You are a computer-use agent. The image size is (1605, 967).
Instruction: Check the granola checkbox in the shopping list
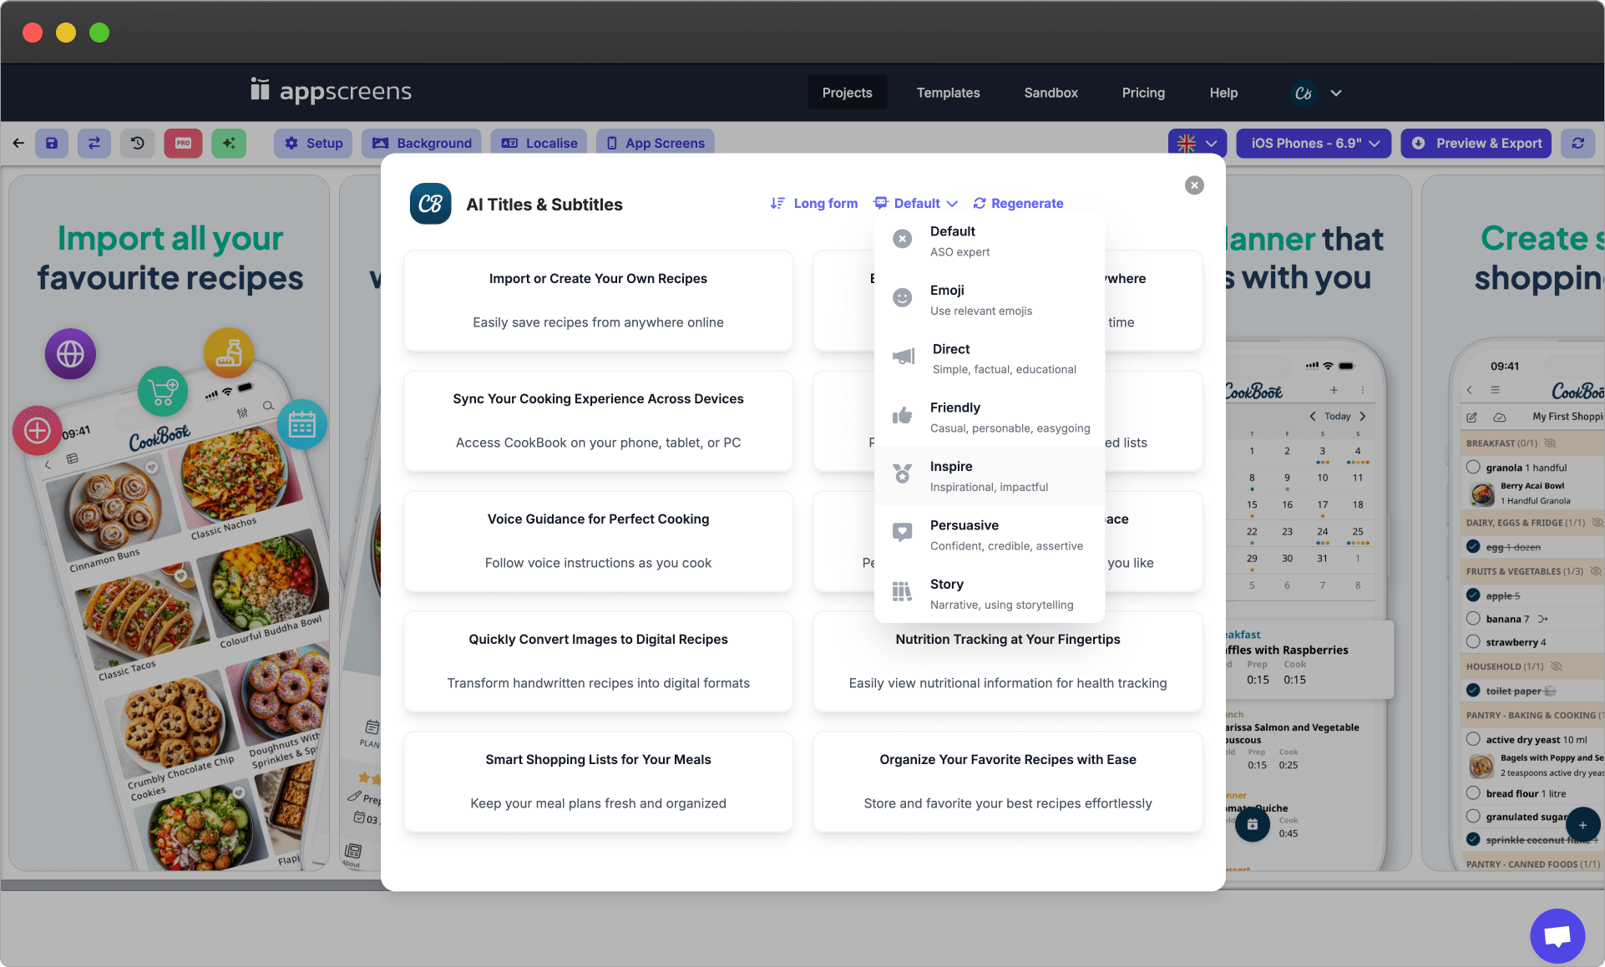coord(1473,468)
